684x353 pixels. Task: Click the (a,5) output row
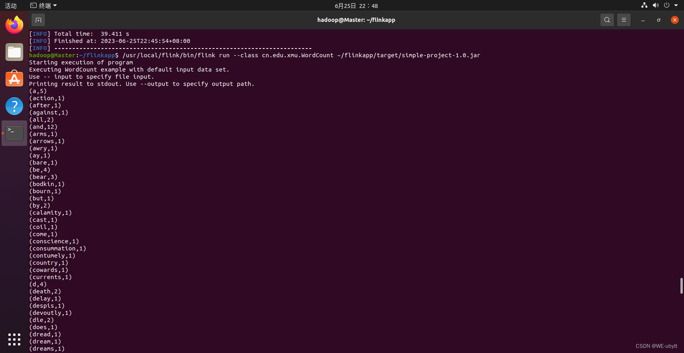38,91
